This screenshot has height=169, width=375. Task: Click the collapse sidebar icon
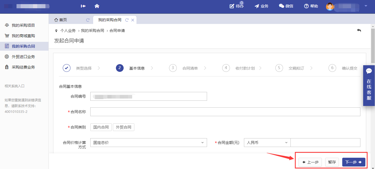(x=83, y=6)
